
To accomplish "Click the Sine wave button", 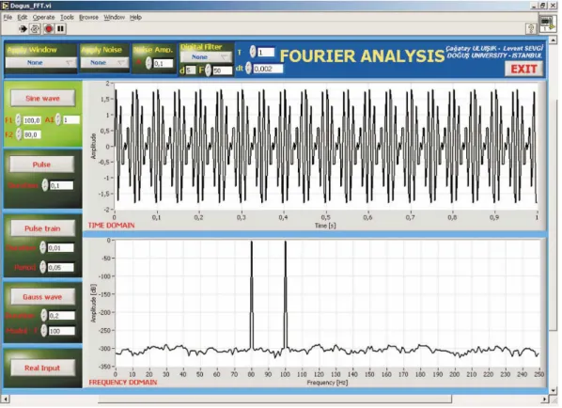I will [x=42, y=98].
